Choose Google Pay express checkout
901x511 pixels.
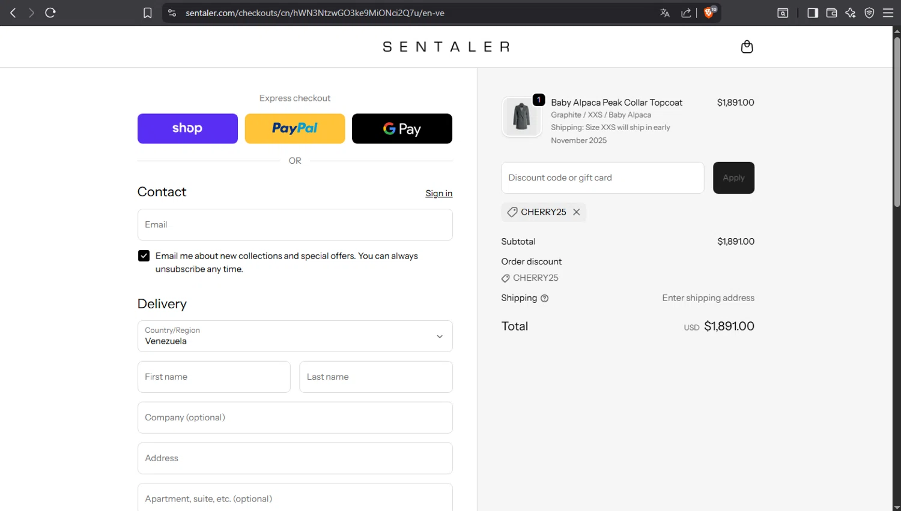pyautogui.click(x=402, y=128)
